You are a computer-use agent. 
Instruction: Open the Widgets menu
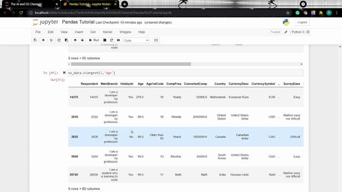coord(125,32)
